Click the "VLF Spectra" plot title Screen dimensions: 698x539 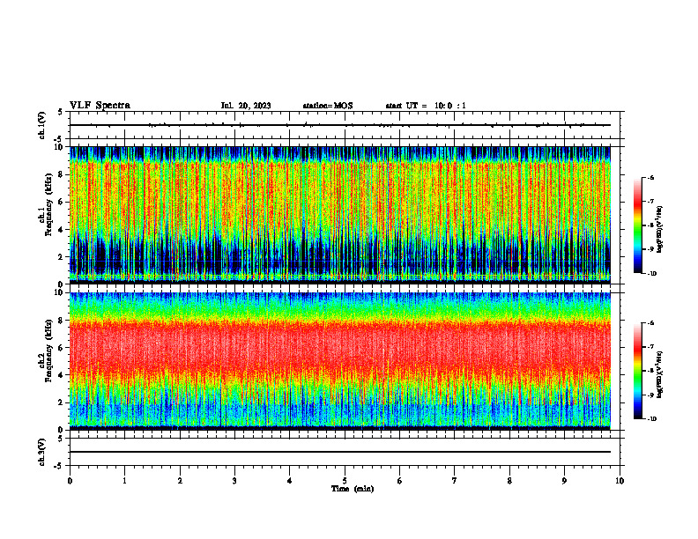coord(100,106)
